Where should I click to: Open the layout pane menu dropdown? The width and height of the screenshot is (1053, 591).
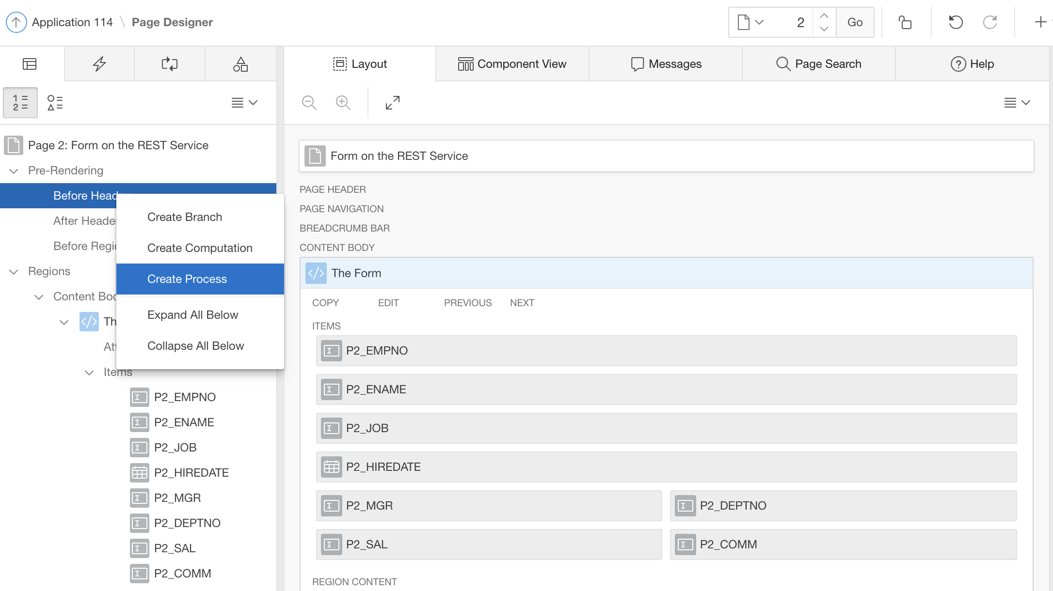tap(1017, 103)
